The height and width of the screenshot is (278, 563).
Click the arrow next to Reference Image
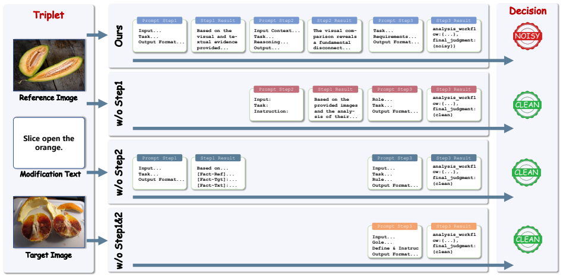point(97,104)
